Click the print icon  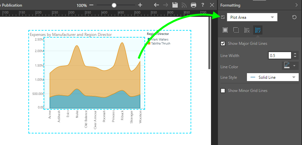tap(194, 5)
